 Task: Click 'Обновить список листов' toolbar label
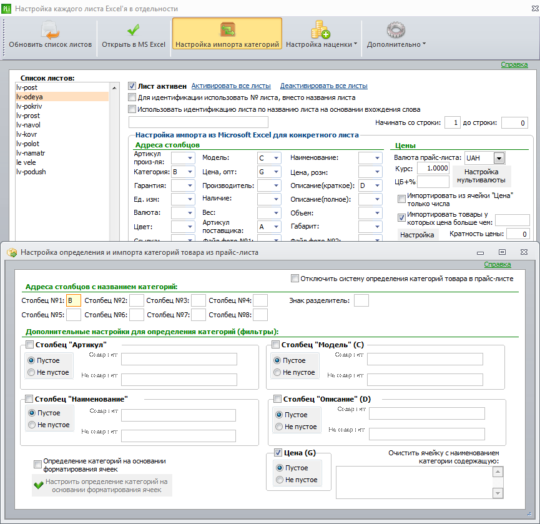[x=51, y=44]
